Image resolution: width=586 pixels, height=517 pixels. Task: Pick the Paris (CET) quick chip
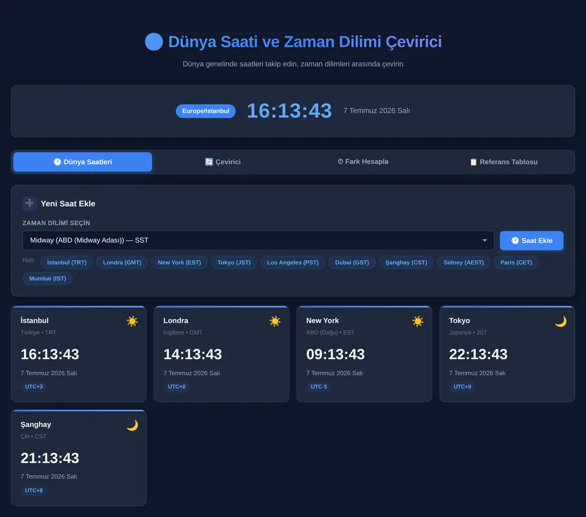pos(516,263)
